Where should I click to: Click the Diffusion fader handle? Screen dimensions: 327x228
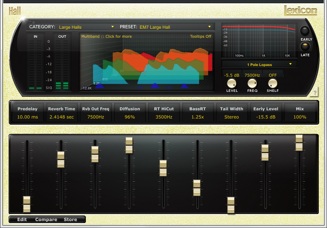[x=129, y=145]
